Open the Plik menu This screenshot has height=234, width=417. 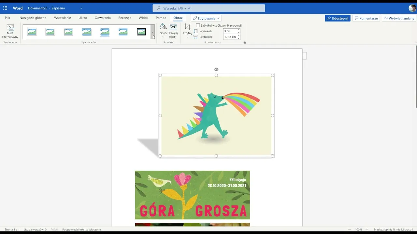pos(7,18)
